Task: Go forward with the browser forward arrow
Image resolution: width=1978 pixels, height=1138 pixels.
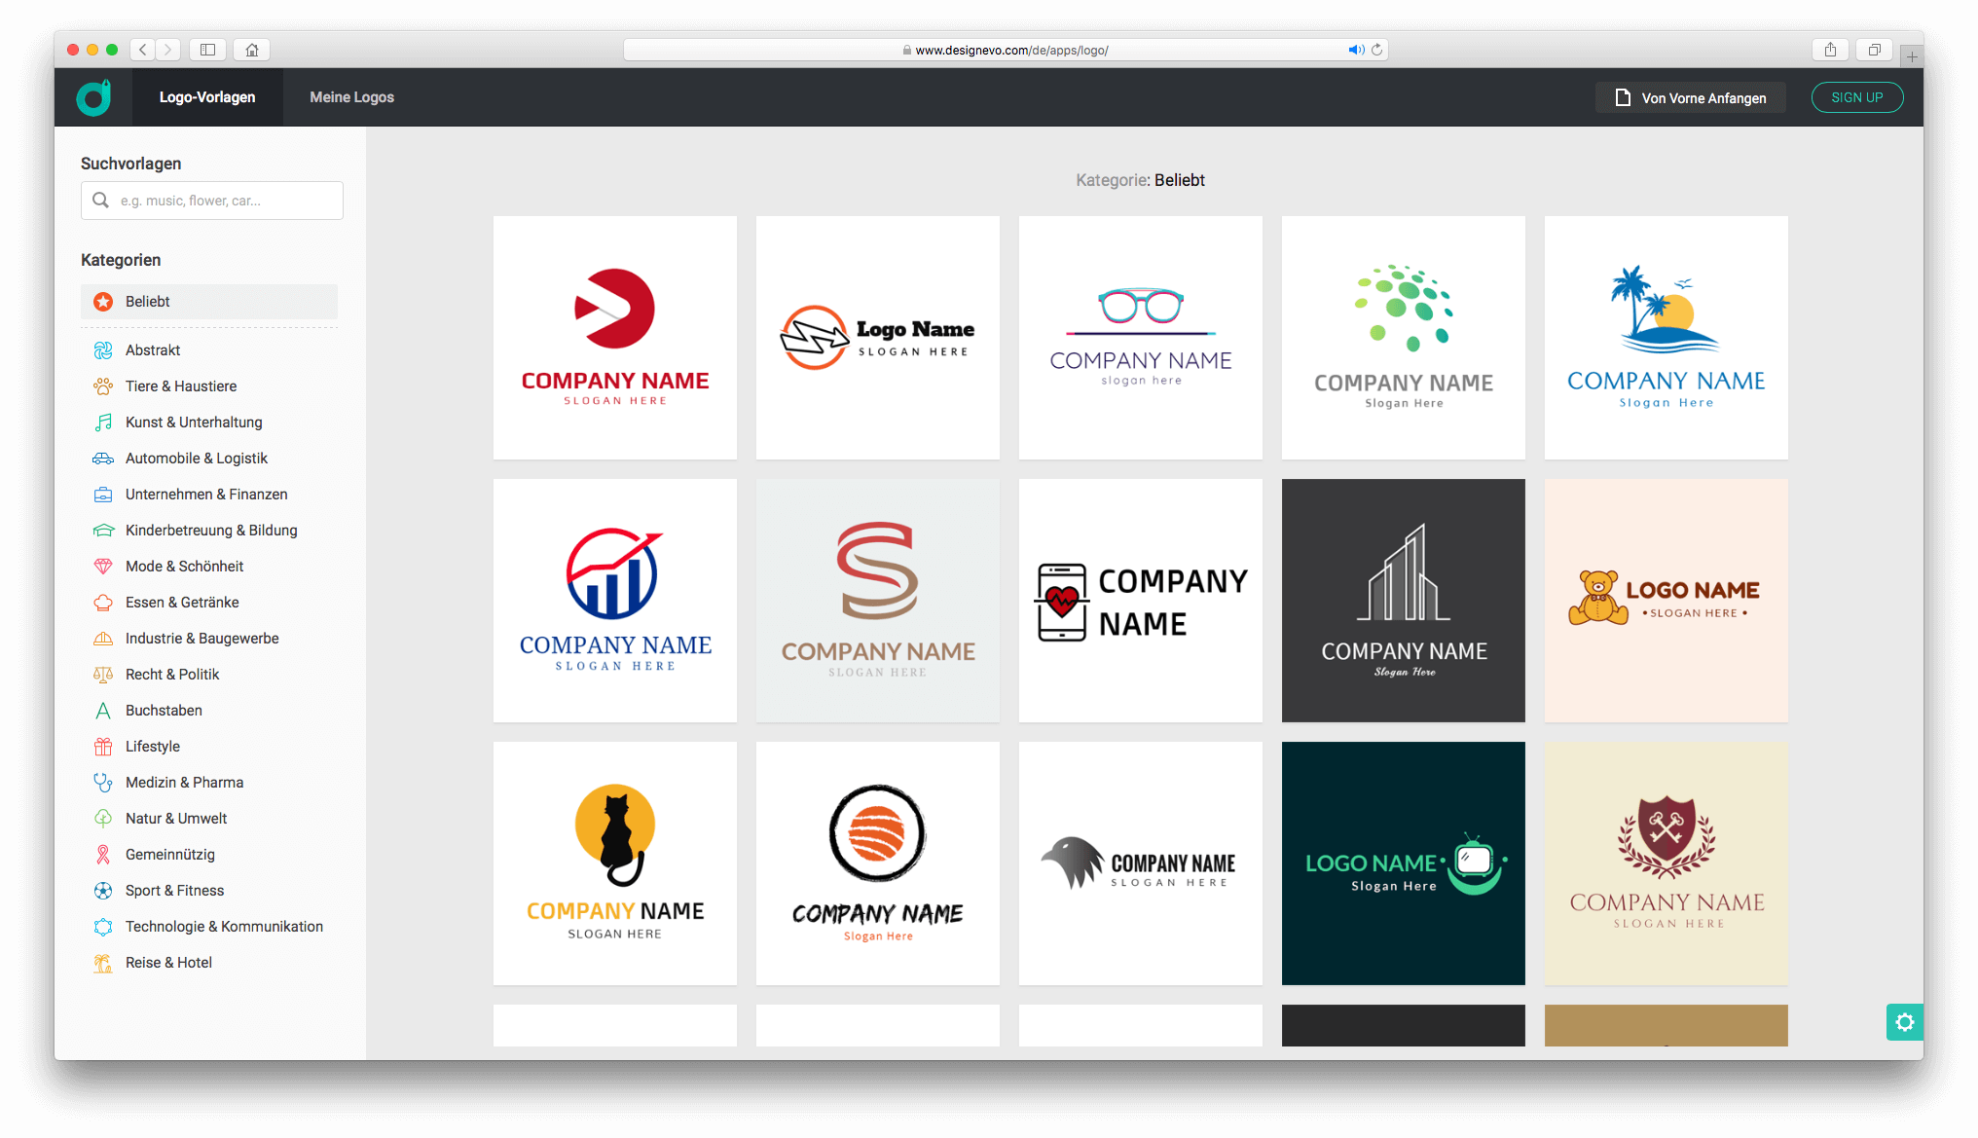Action: [x=168, y=50]
